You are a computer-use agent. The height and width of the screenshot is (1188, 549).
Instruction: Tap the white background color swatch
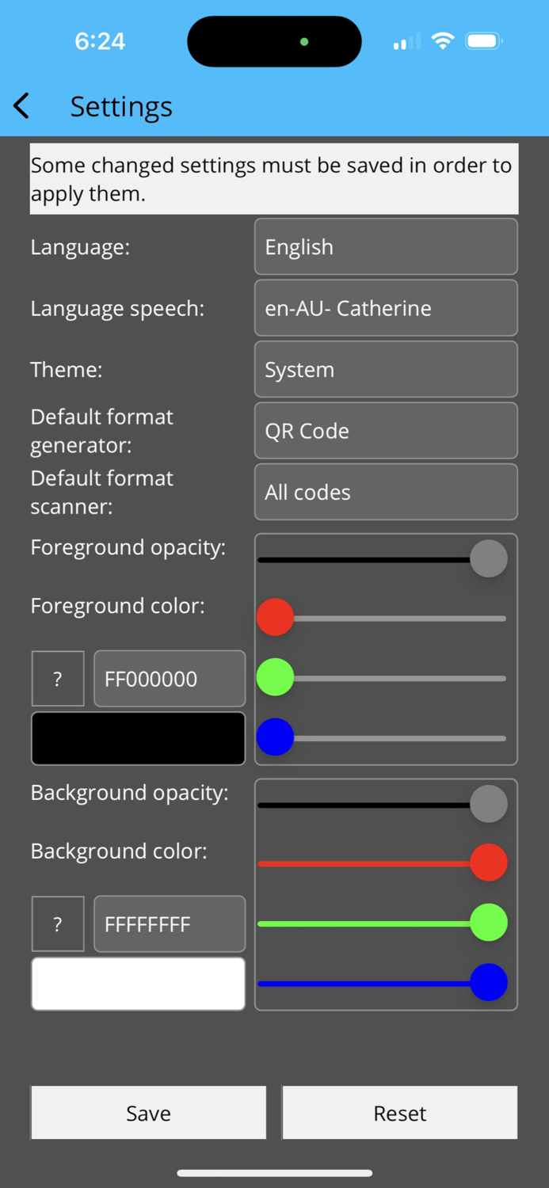138,983
